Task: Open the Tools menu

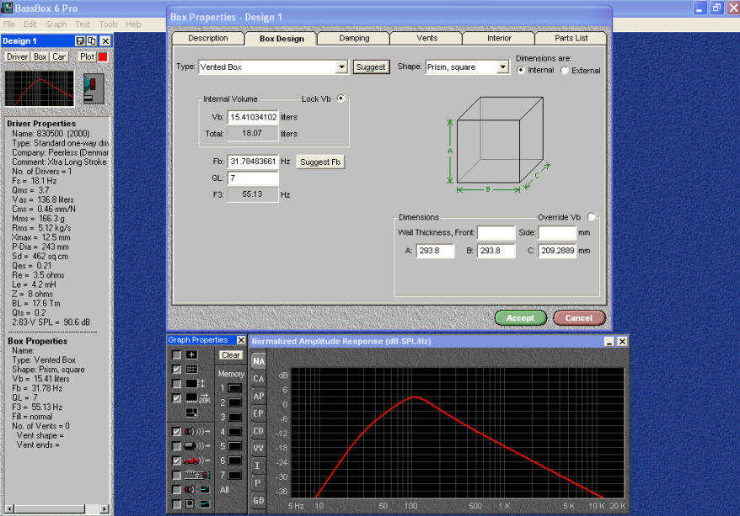Action: click(x=108, y=24)
